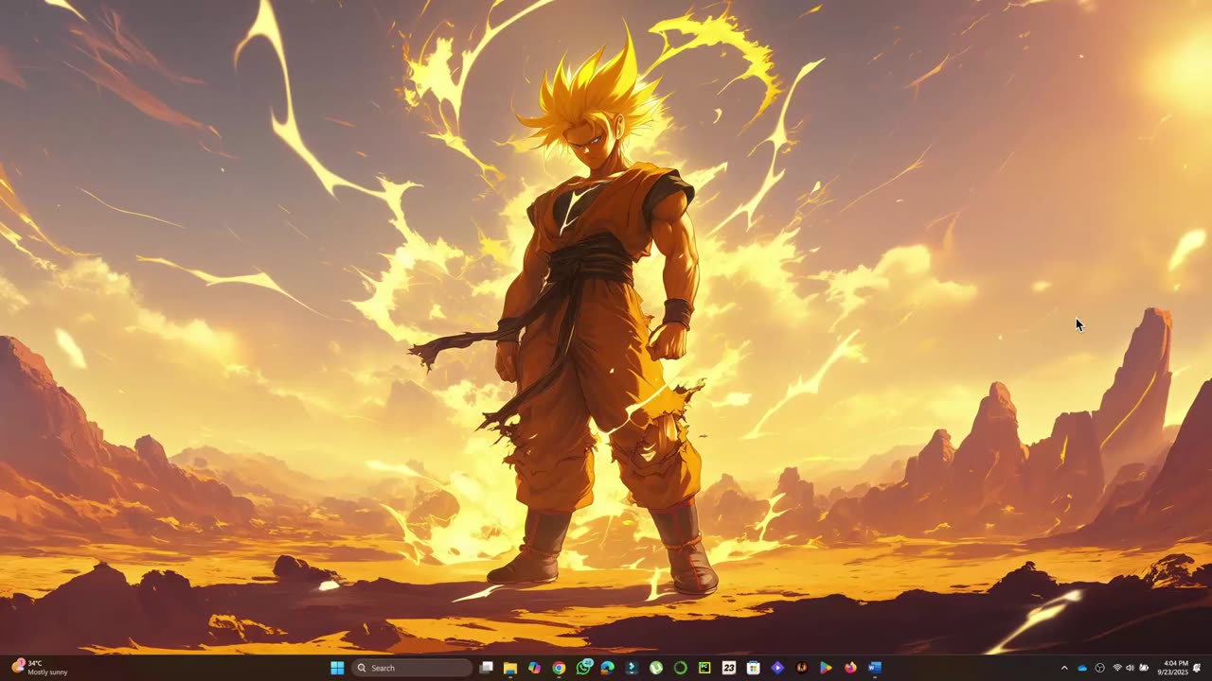The width and height of the screenshot is (1212, 681).
Task: Open File Explorer from the taskbar
Action: pos(510,668)
